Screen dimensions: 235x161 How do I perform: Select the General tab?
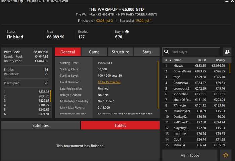68,52
